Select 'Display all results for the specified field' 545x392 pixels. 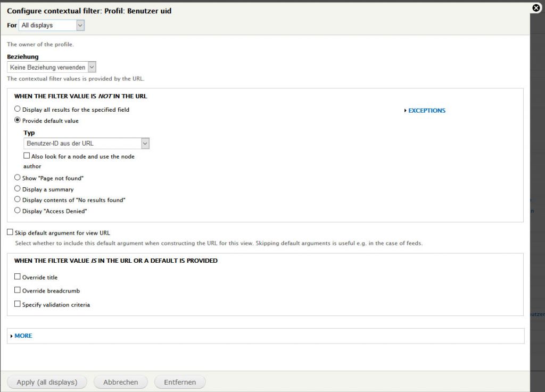(x=18, y=109)
